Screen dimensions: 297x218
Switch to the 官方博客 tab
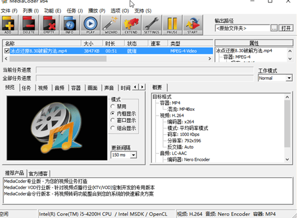coord(38,174)
